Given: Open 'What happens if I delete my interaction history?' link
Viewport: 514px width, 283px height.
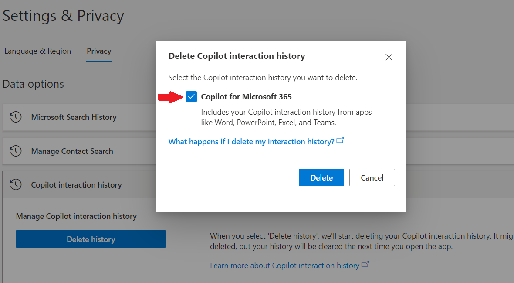Looking at the screenshot, I should pos(251,141).
